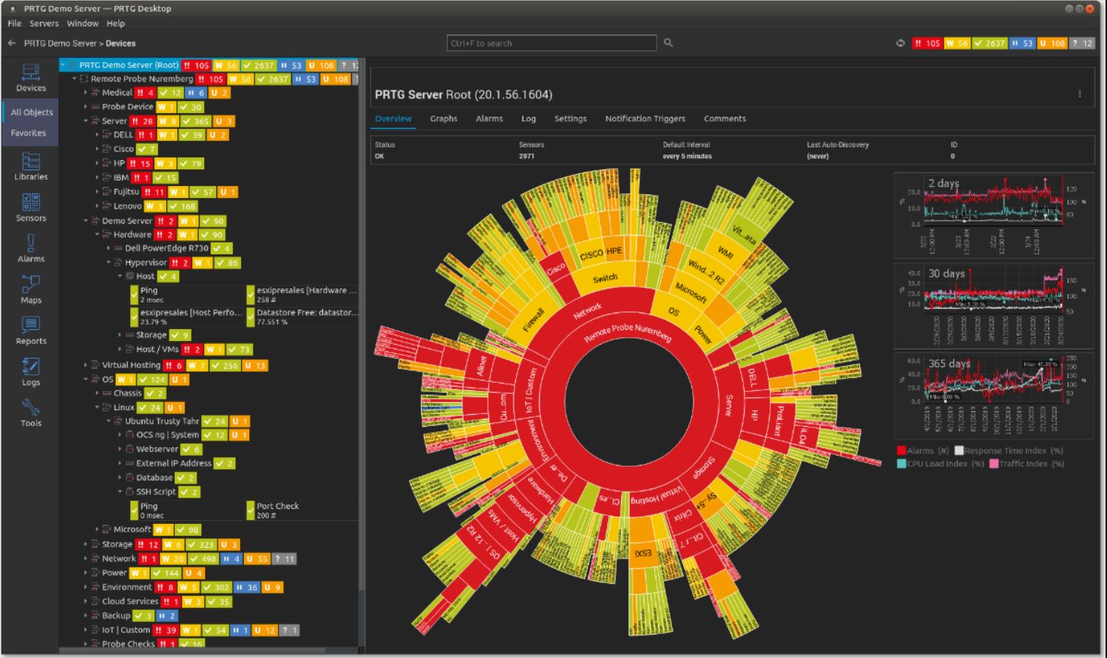The height and width of the screenshot is (658, 1107).
Task: Click the refresh icon in top bar
Action: [900, 43]
